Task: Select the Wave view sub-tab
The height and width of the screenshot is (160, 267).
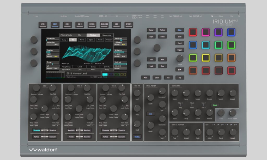Action: pos(82,40)
